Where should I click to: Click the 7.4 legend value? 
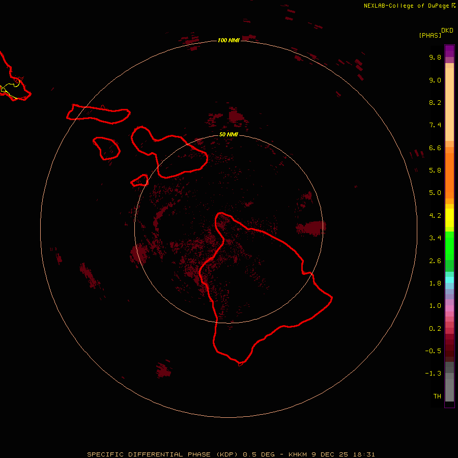[x=435, y=125]
